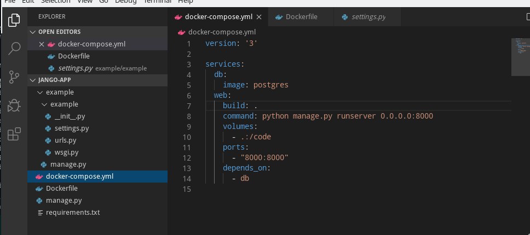
Task: Collapse the Open Editors section
Action: 33,32
